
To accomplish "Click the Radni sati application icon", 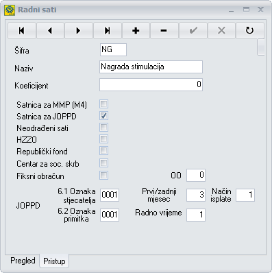I will click(10, 10).
